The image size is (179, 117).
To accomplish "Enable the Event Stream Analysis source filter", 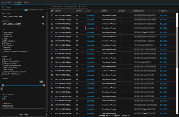I will (3, 61).
